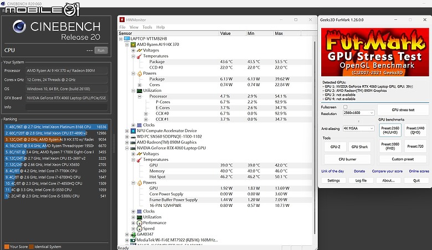Open the HWMonitor Help menu
The image size is (432, 250).
pyautogui.click(x=161, y=27)
